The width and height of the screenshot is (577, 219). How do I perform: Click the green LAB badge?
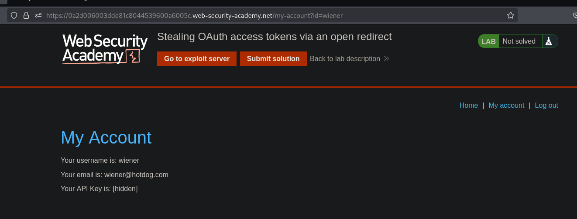coord(488,41)
